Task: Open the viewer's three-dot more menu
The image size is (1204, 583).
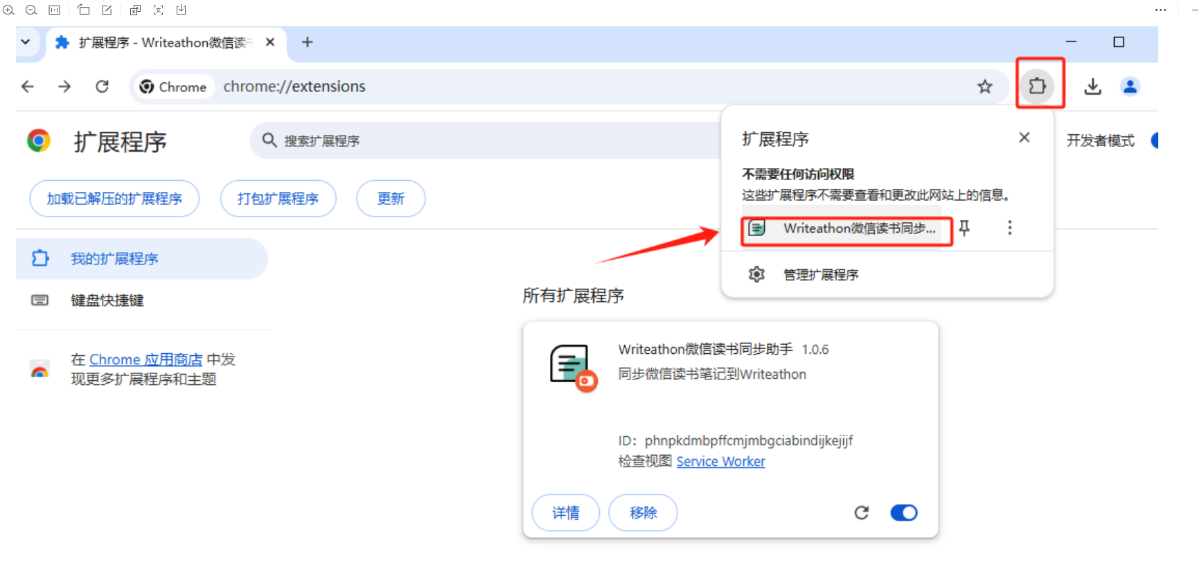Action: [x=1160, y=10]
